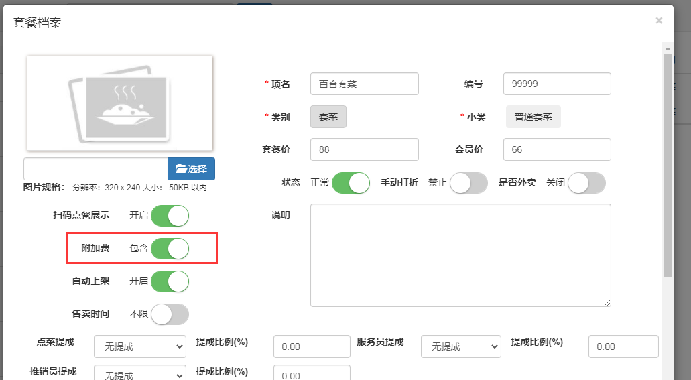Click the 普通套菜 subcategory button
Screen dimensions: 691x380
click(x=533, y=117)
